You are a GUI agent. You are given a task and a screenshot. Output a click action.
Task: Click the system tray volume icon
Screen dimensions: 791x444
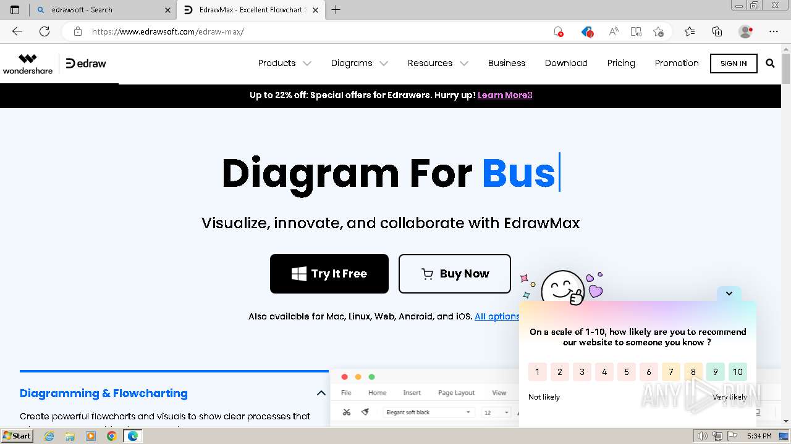point(703,436)
